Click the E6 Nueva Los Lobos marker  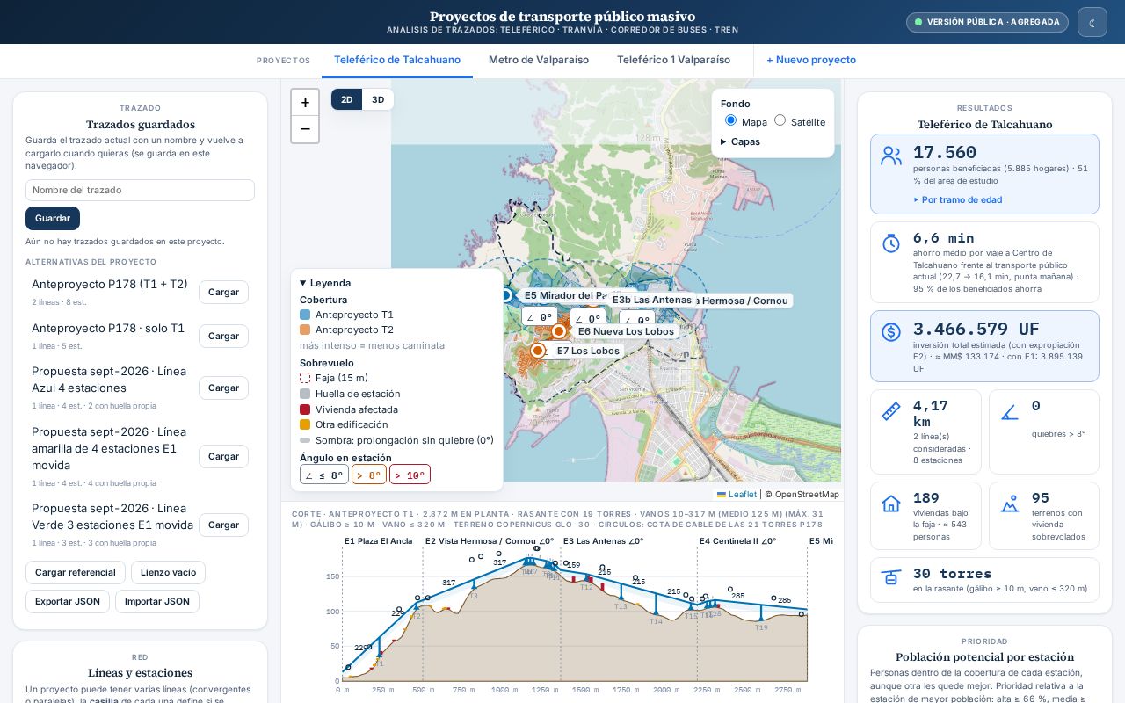[559, 331]
